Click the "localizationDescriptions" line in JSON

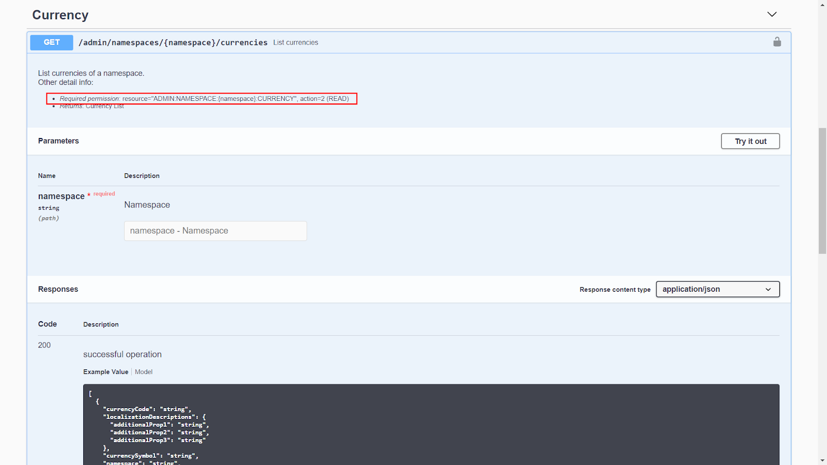click(154, 417)
